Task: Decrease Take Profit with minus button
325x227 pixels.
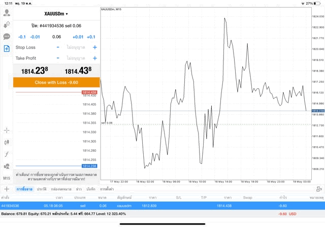Action: pyautogui.click(x=58, y=58)
